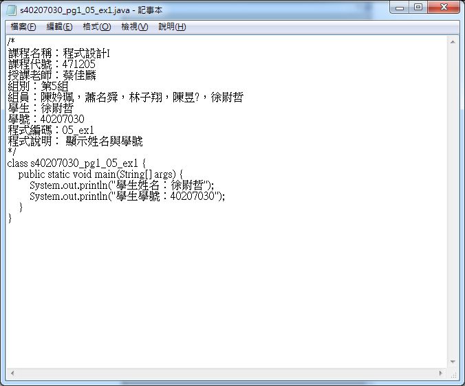
Task: Maximize the Notepad window
Action: pyautogui.click(x=418, y=8)
